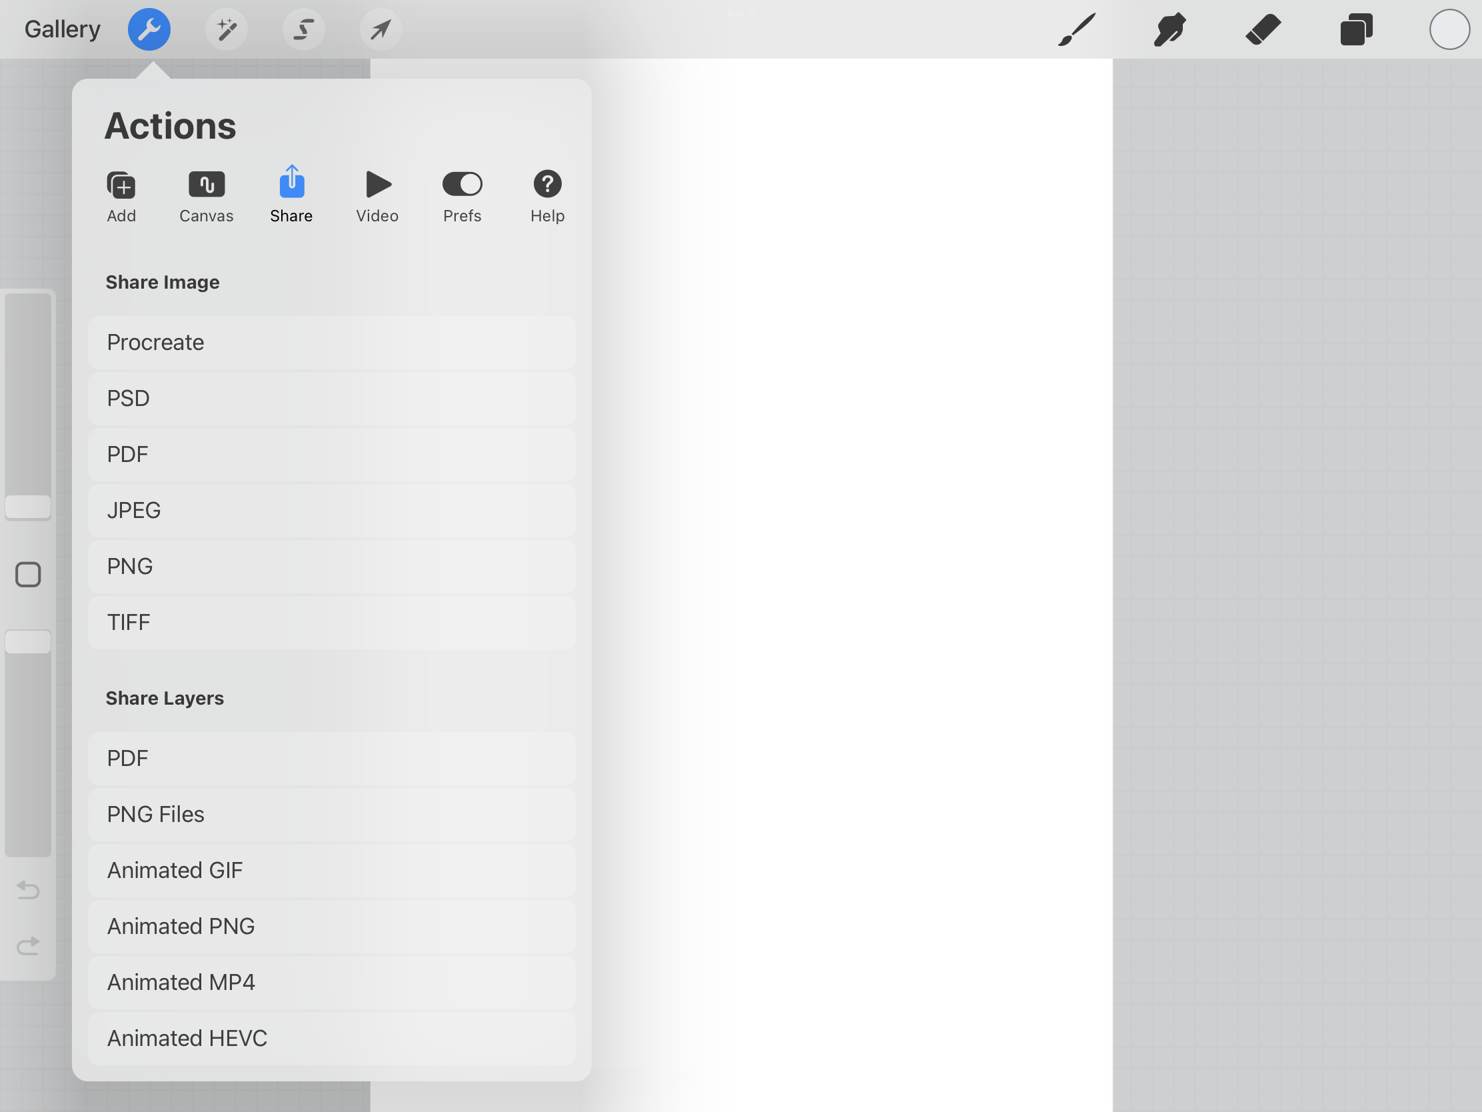The image size is (1482, 1112).
Task: Switch to the Video tab
Action: (377, 197)
